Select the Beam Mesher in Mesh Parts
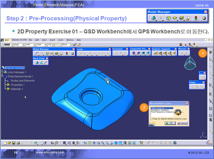The height and width of the screenshot is (159, 214). point(46,63)
